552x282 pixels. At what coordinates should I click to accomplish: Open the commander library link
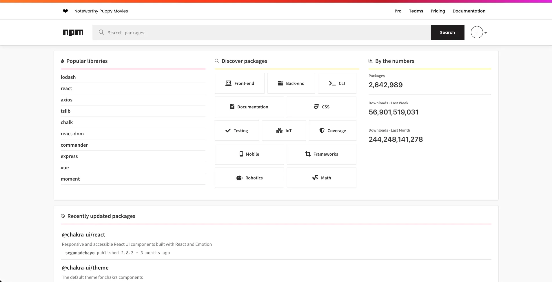[74, 145]
